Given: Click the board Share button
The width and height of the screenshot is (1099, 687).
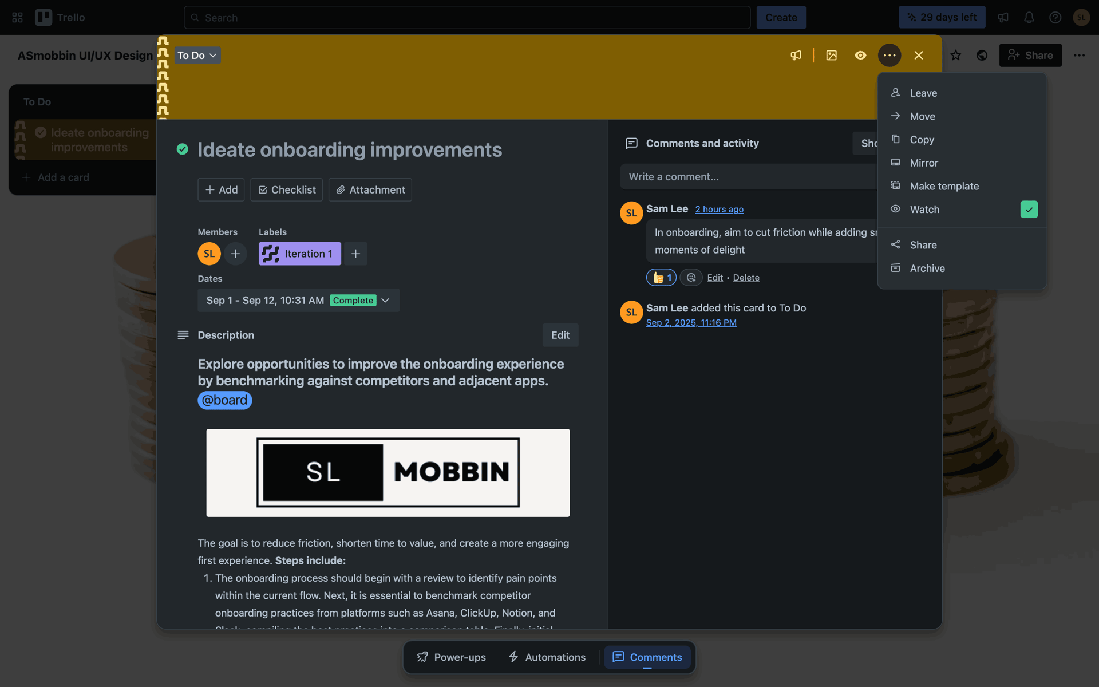Looking at the screenshot, I should pyautogui.click(x=1030, y=56).
